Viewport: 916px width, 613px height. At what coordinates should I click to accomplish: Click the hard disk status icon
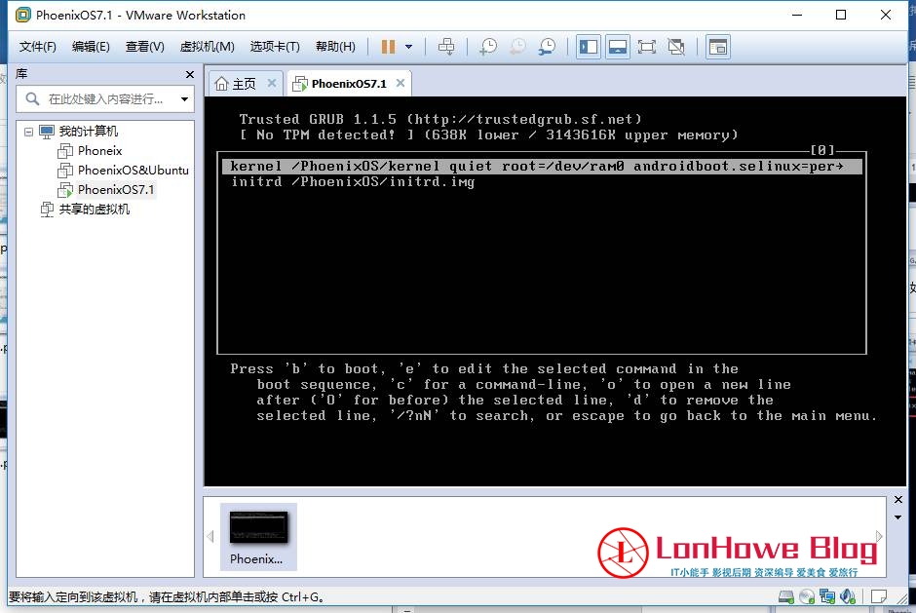(786, 596)
